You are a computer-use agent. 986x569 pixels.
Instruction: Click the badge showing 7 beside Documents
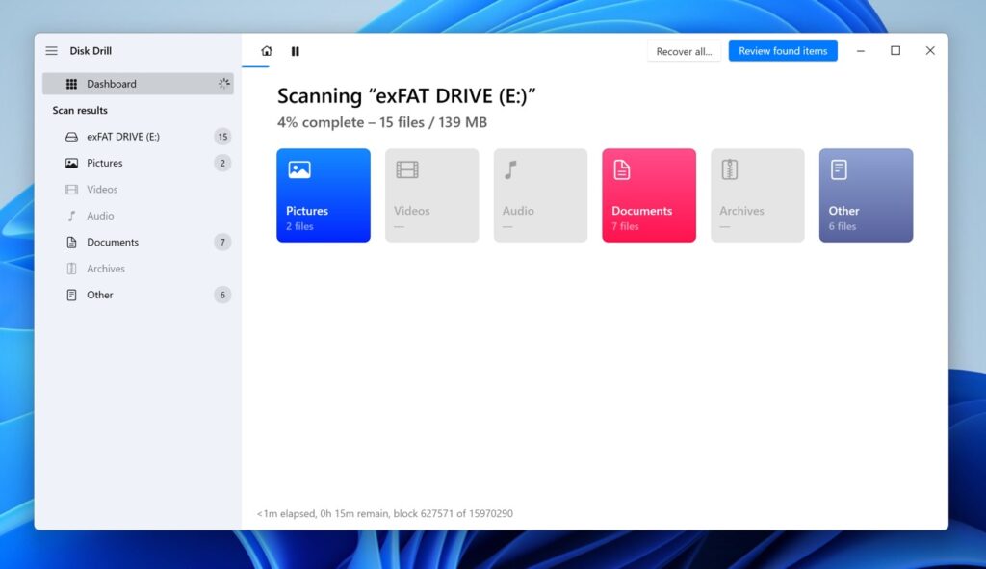(x=222, y=242)
